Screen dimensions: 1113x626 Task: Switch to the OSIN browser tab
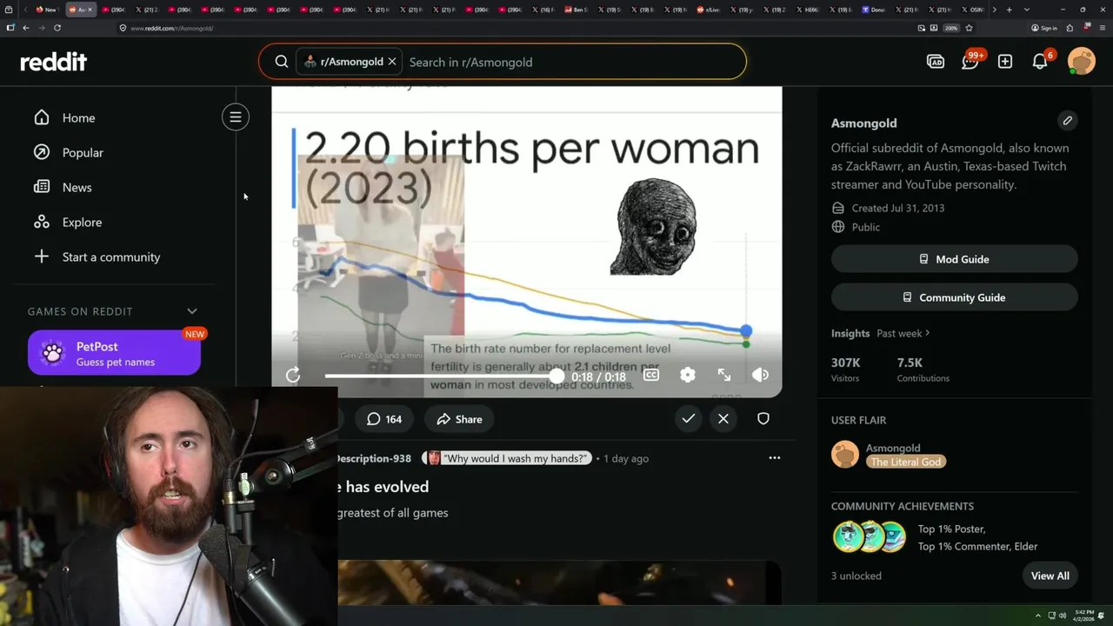click(973, 10)
